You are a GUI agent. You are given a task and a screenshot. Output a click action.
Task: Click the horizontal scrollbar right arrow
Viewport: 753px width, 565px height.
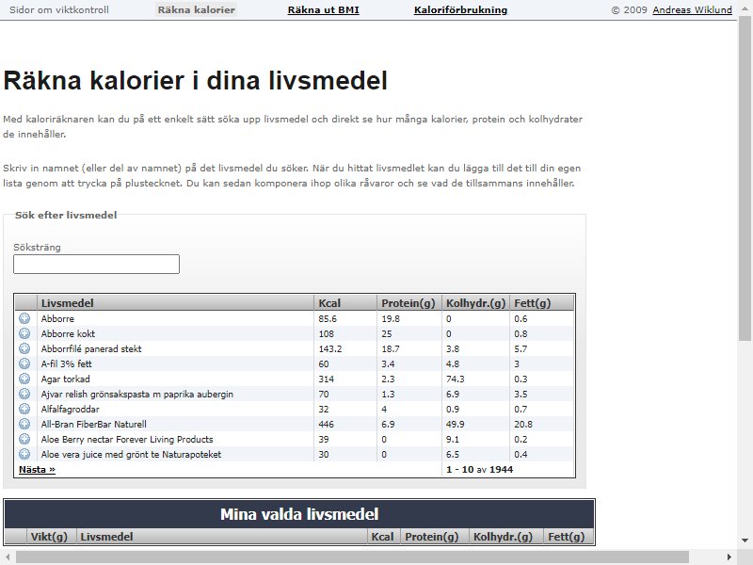click(729, 557)
